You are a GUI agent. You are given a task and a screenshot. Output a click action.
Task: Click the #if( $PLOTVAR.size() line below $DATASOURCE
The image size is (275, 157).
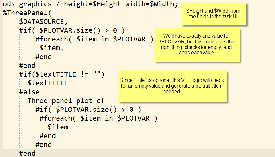pos(72,31)
